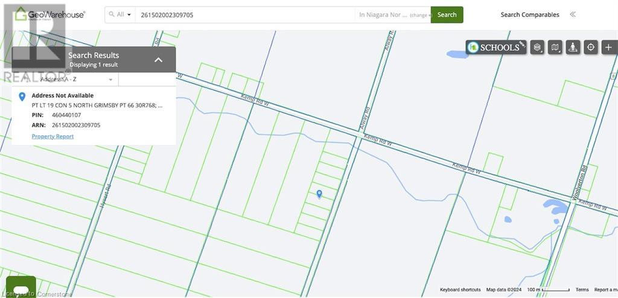Open Keyboard shortcuts on the map
The height and width of the screenshot is (298, 618).
(460, 290)
